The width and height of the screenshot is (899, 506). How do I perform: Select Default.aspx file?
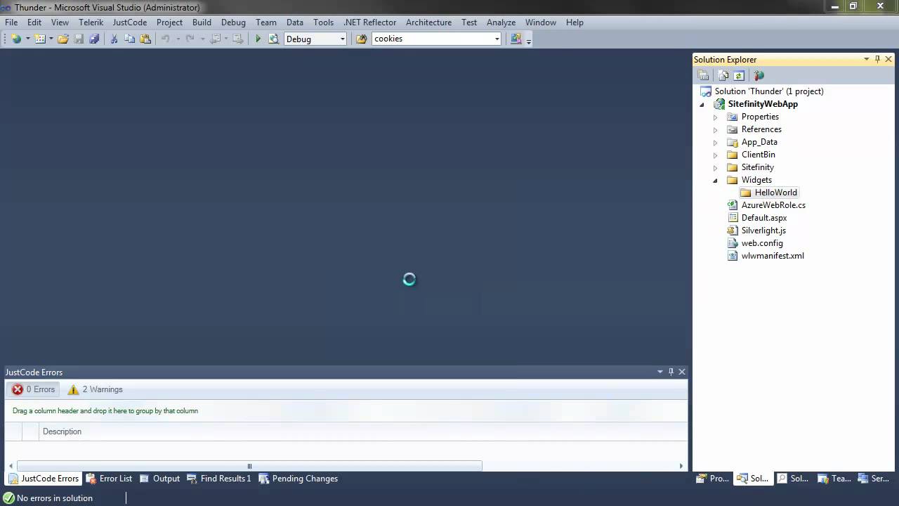(764, 218)
